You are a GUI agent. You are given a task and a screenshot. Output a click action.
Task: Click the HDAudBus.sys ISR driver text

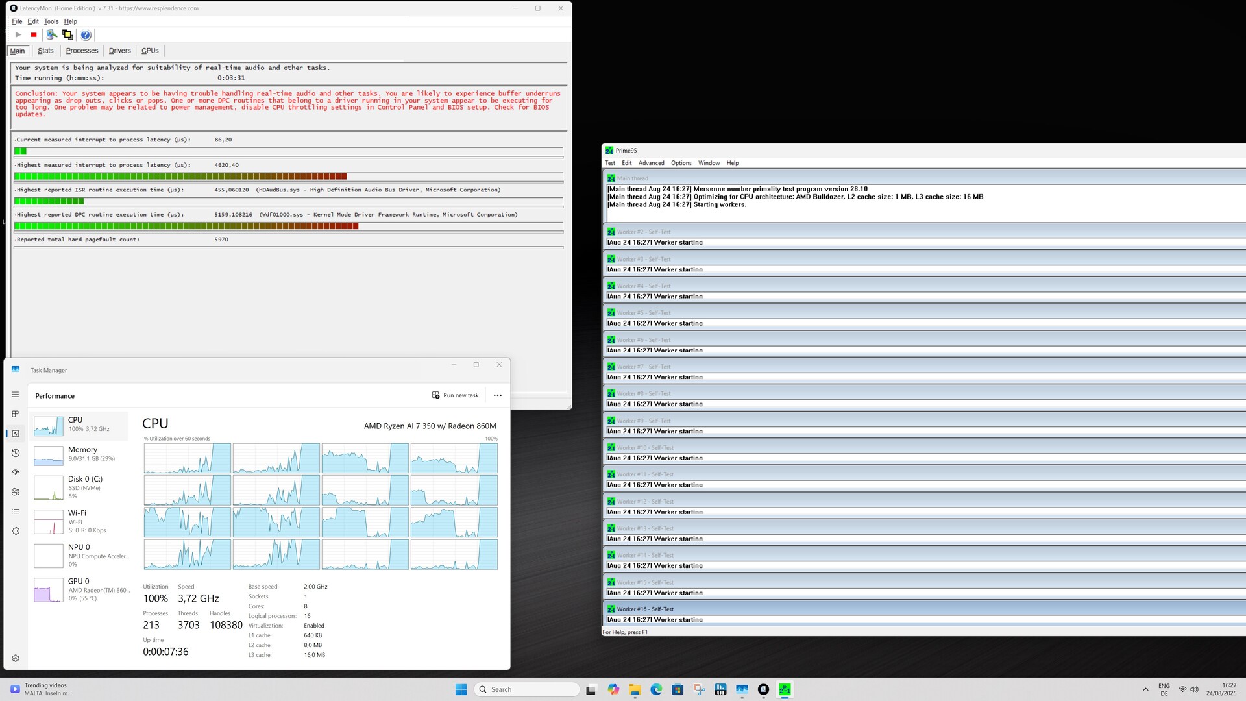tap(378, 190)
